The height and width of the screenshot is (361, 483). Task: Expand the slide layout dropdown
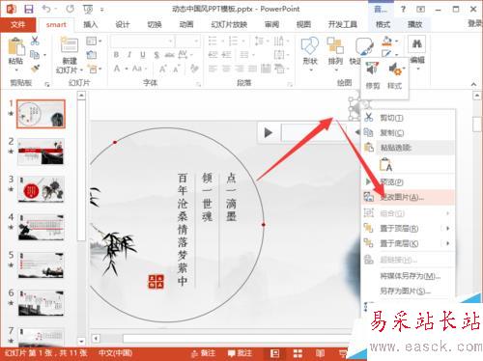(100, 41)
